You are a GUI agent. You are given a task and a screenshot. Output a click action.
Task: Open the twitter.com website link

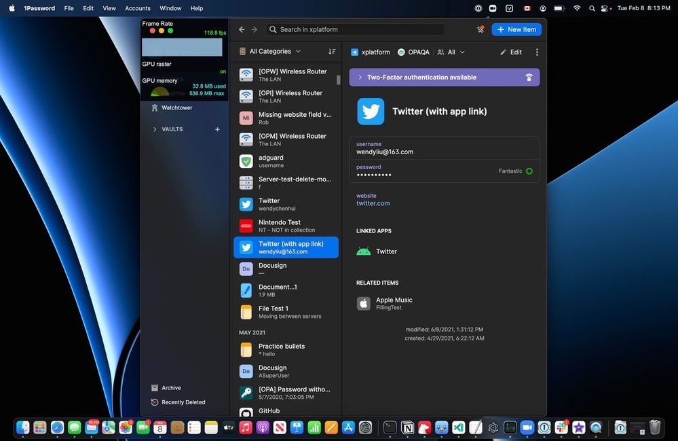tap(373, 203)
